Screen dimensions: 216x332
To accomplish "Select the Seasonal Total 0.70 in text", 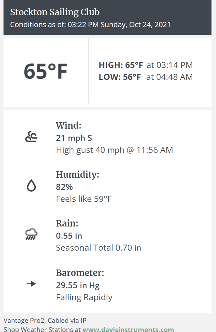I will (99, 247).
